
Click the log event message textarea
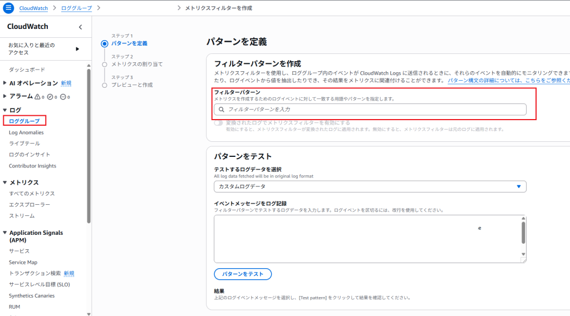370,239
